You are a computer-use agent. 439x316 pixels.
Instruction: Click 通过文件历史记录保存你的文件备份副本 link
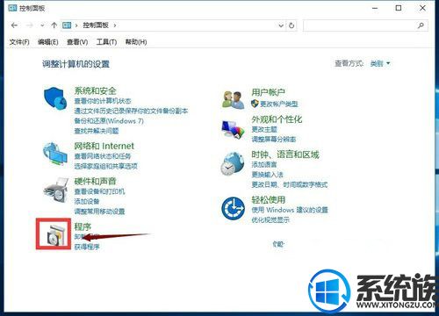coord(131,111)
